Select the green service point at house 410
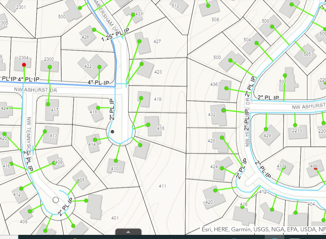 coord(116,161)
